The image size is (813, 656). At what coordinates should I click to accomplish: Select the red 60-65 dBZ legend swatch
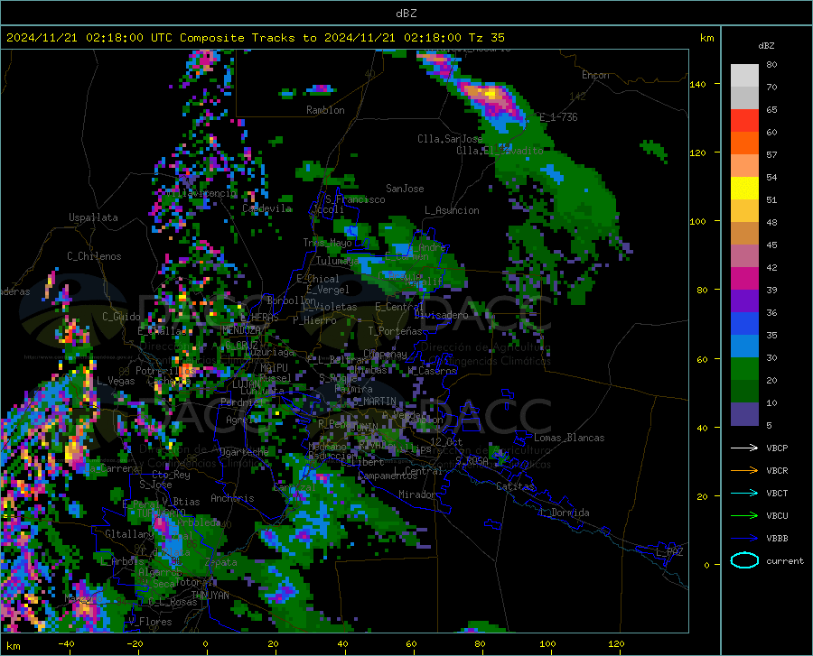click(x=744, y=121)
